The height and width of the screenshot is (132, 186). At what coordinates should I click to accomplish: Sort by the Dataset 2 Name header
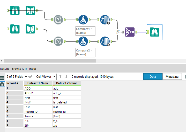[x=67, y=83]
